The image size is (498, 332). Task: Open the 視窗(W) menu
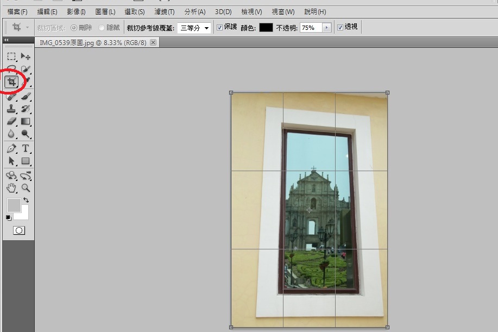click(x=282, y=12)
